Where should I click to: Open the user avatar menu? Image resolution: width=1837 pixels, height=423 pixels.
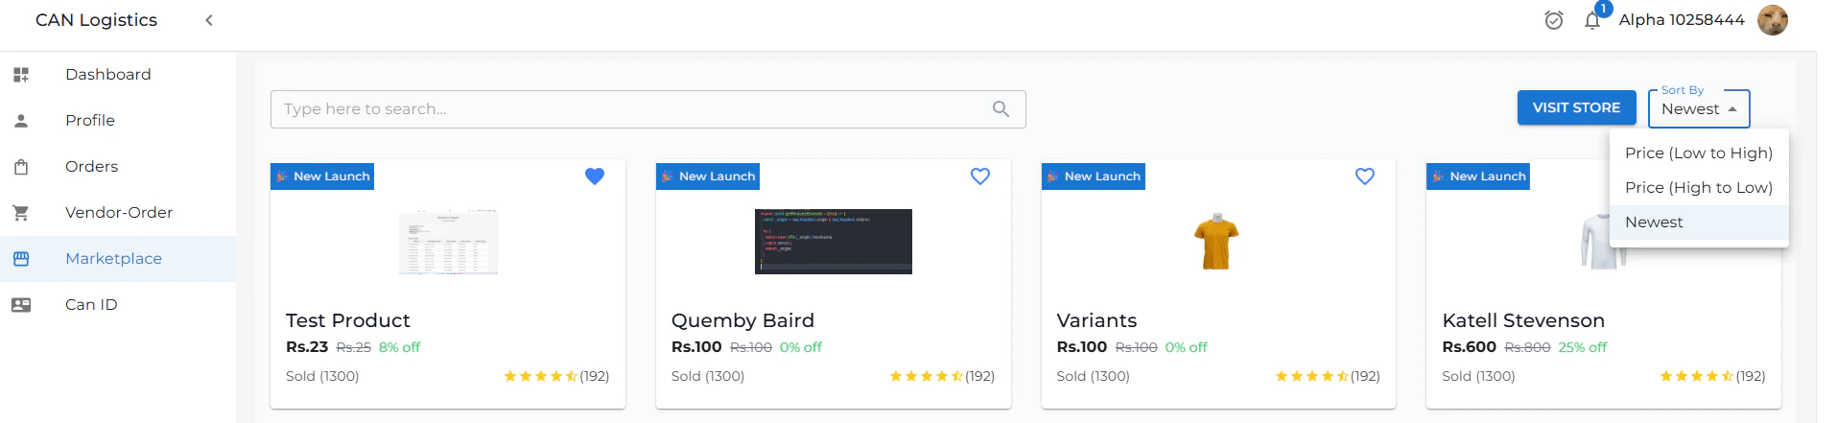tap(1773, 20)
